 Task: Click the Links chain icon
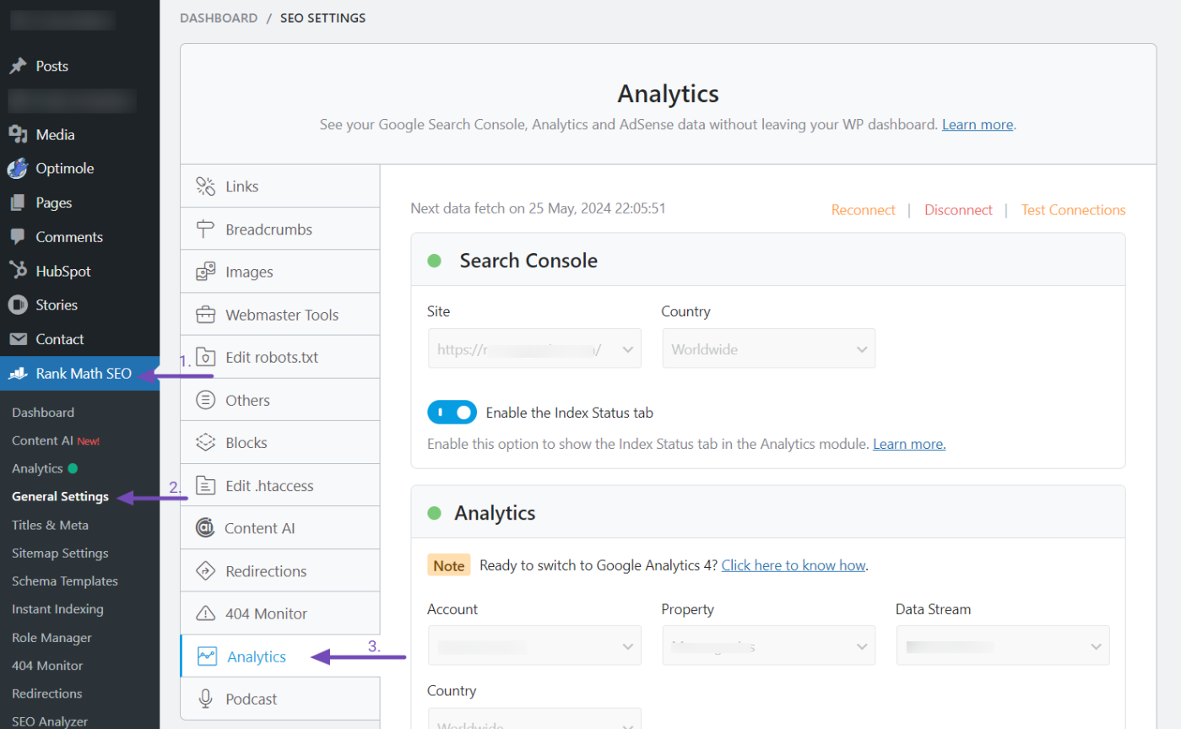tap(205, 186)
